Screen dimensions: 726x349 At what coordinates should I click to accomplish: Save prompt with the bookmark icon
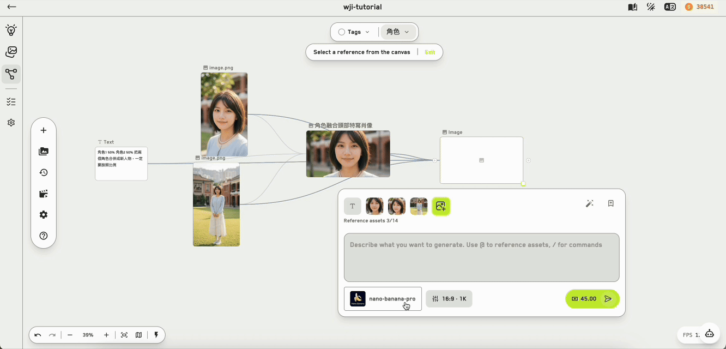tap(611, 203)
